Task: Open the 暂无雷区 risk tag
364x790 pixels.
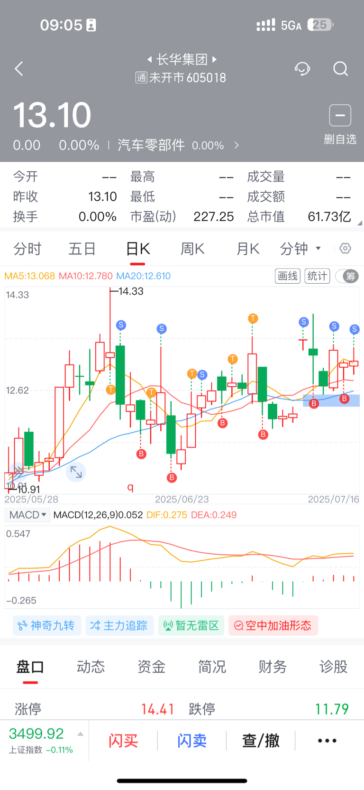Action: [x=191, y=626]
